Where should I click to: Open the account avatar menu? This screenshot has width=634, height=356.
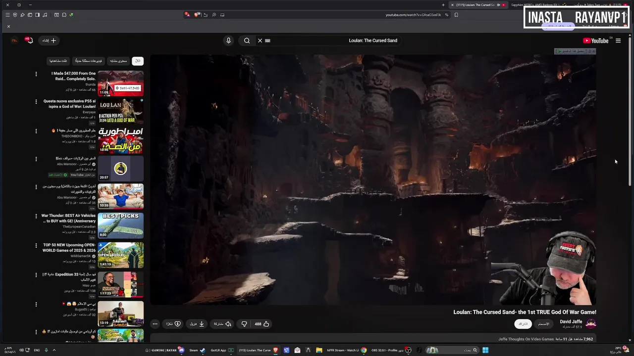click(14, 41)
